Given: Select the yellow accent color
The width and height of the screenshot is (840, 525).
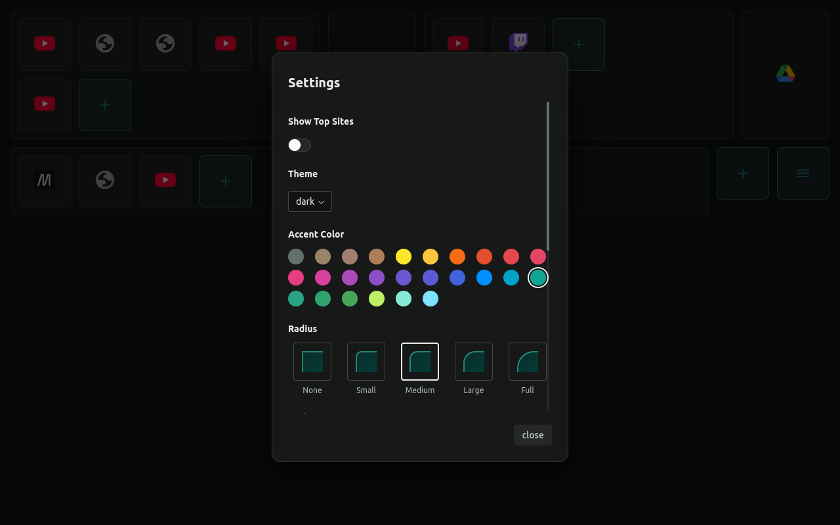Looking at the screenshot, I should point(404,257).
